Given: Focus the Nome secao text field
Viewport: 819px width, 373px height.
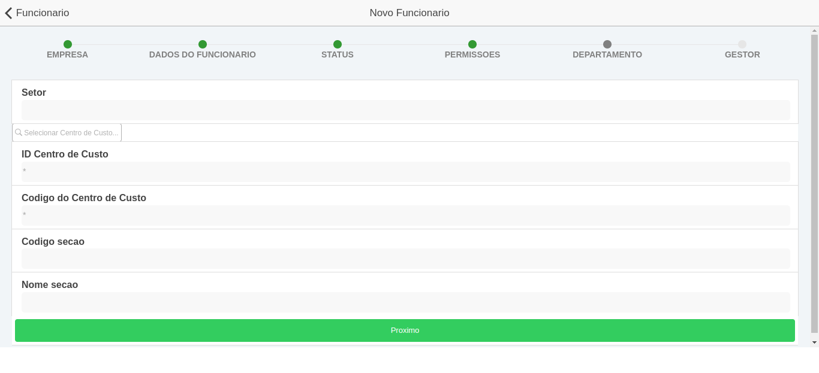Looking at the screenshot, I should point(405,302).
